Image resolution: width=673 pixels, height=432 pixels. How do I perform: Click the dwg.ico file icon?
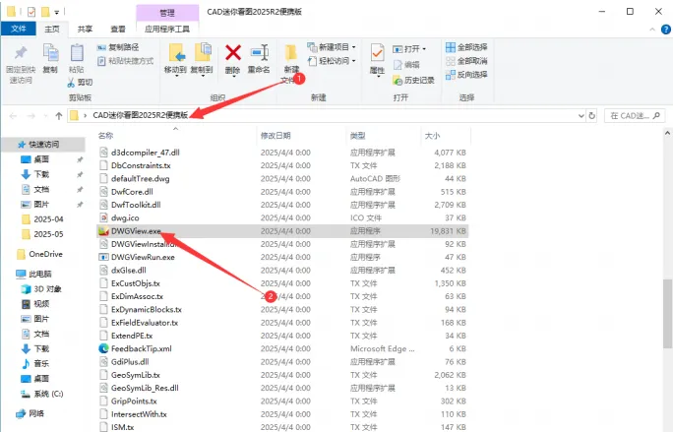103,217
